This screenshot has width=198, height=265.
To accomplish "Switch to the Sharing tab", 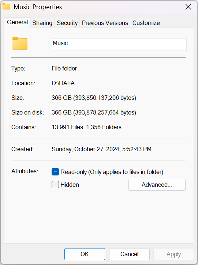I will coord(42,23).
